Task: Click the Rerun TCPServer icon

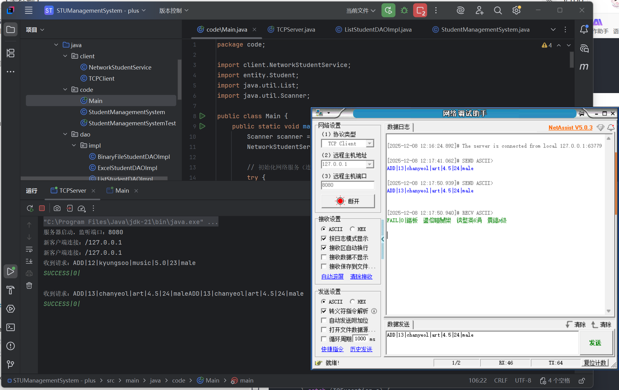Action: click(x=30, y=208)
